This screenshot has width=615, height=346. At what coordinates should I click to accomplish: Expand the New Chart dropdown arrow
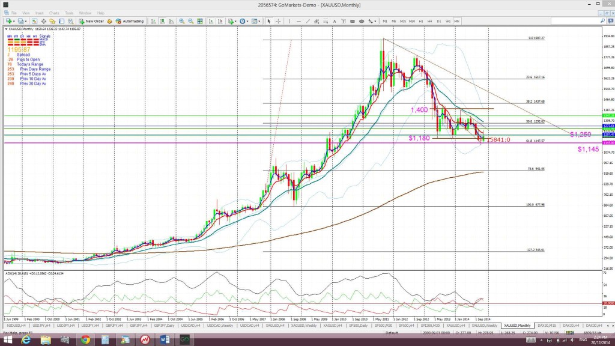(14, 21)
